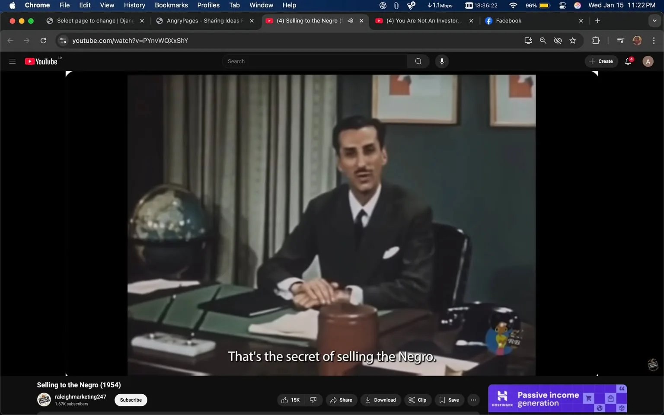Screen dimensions: 664x415
Task: Open the YouTube guide hamburger menu
Action: tap(12, 61)
